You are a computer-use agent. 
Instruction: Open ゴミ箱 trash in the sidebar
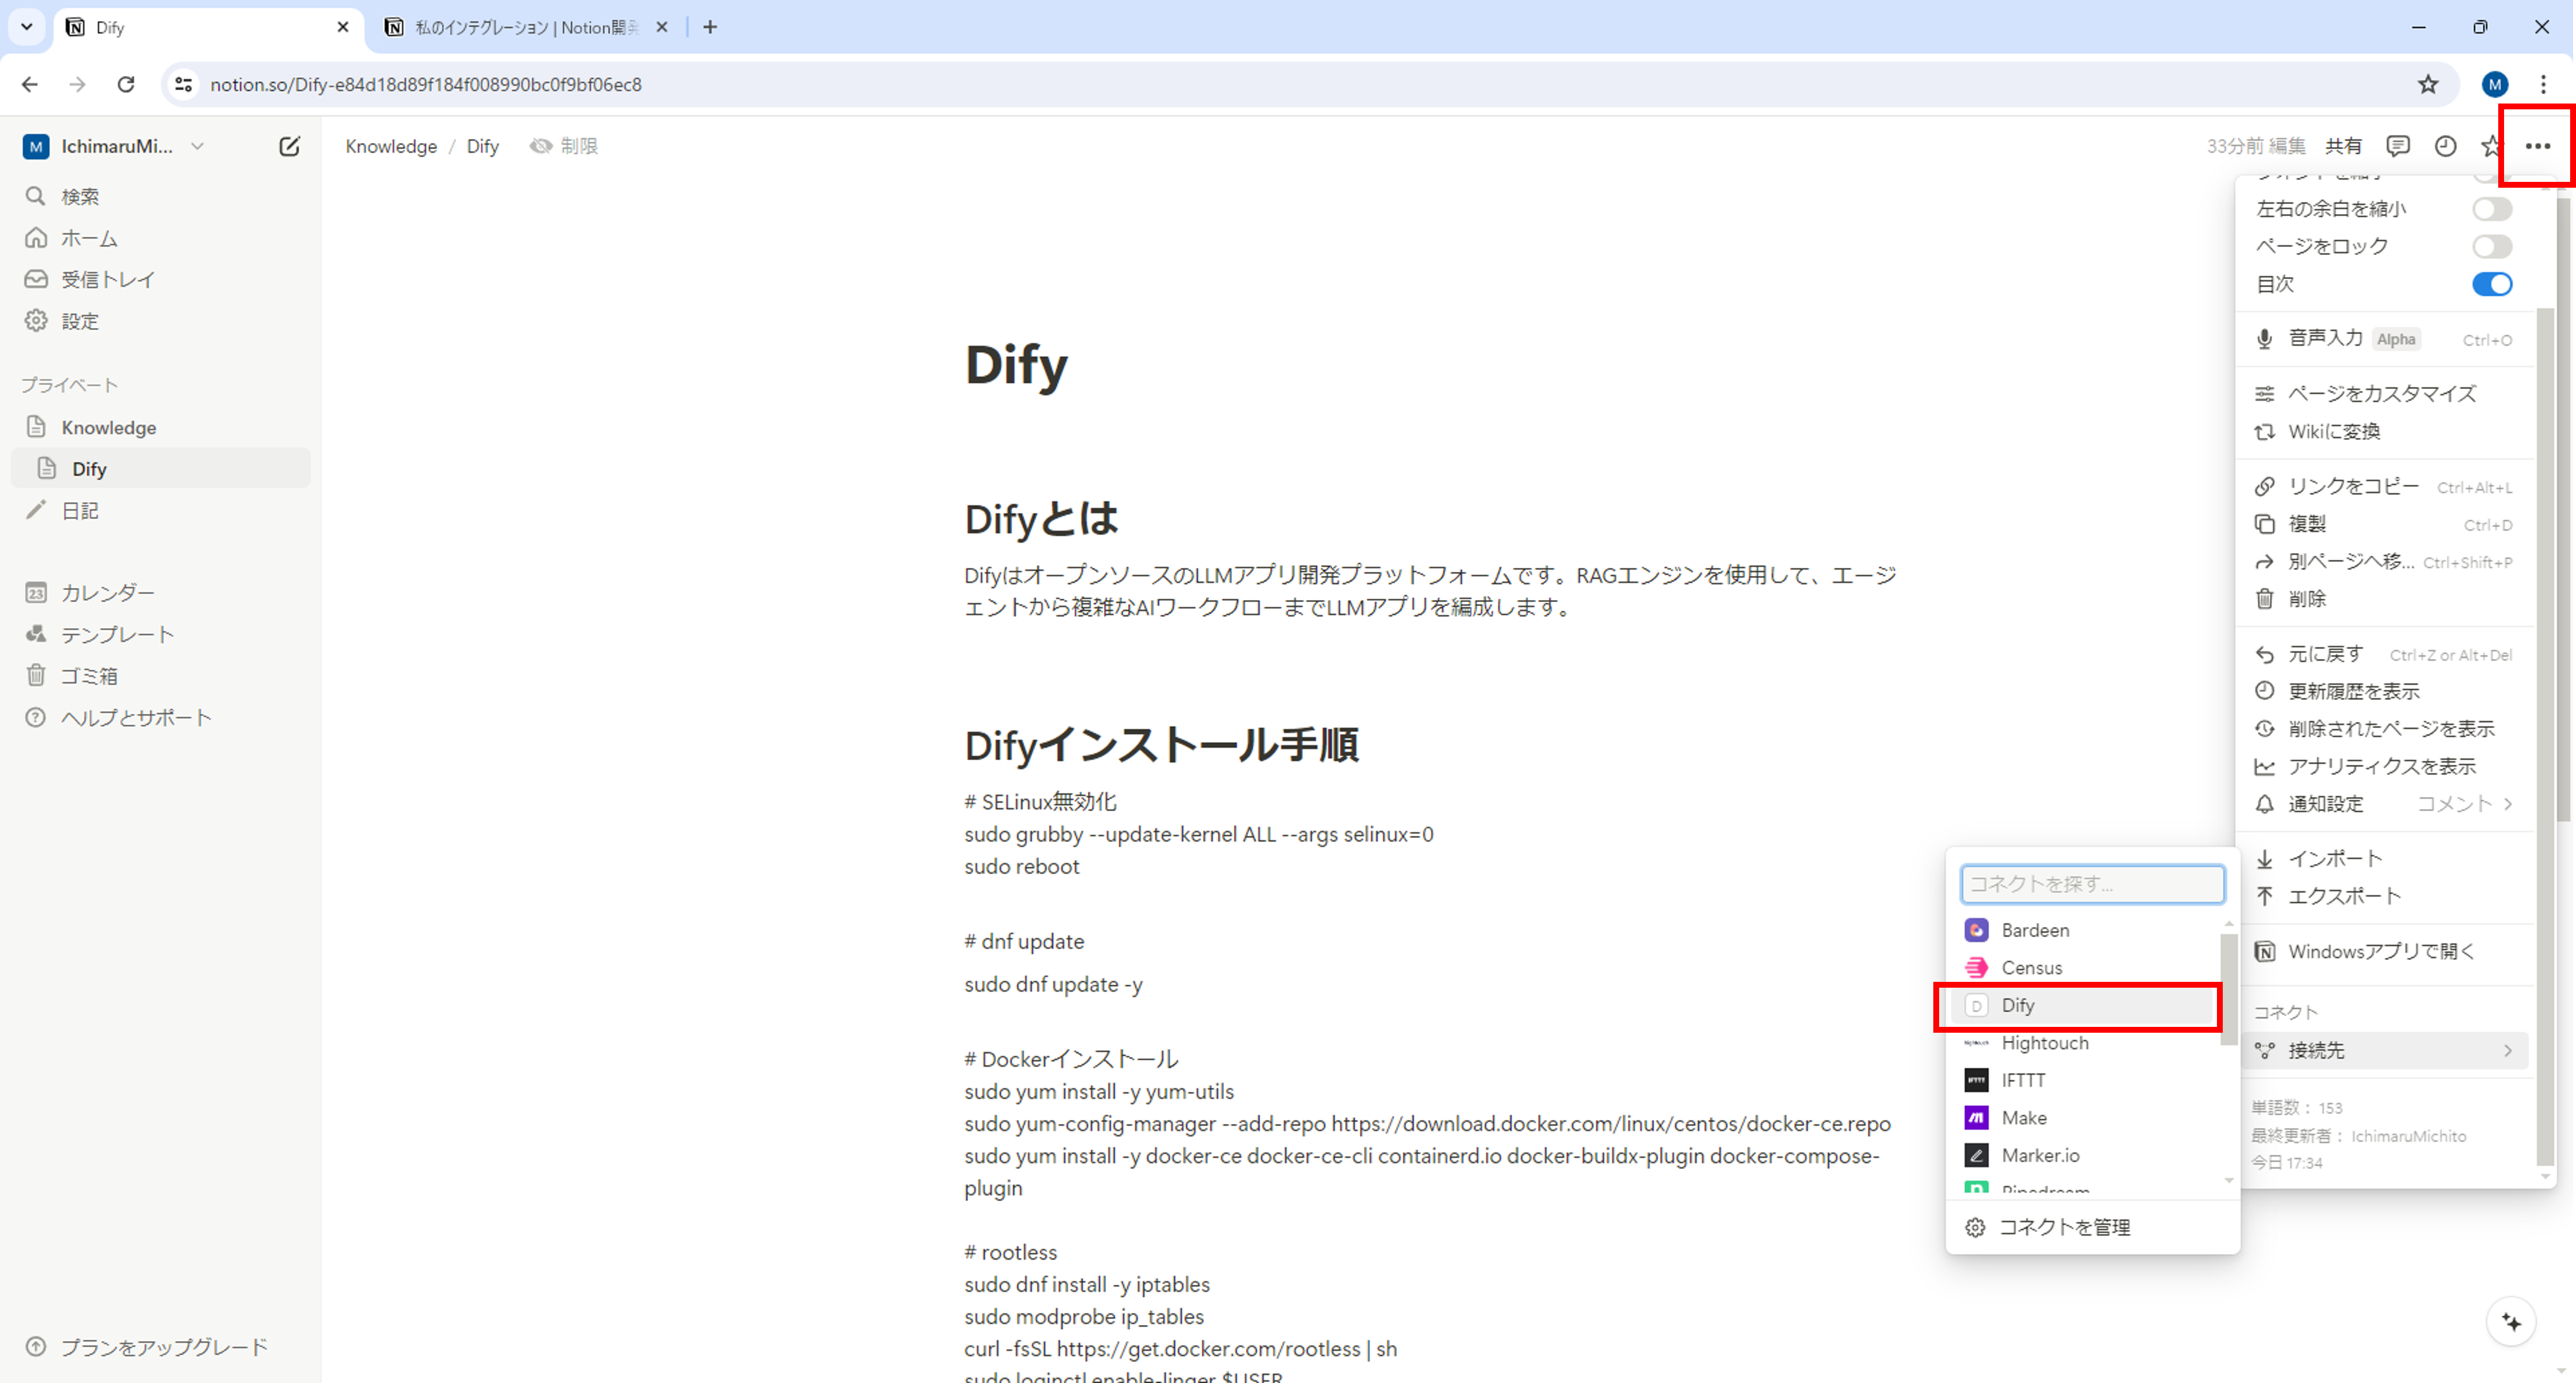[89, 675]
